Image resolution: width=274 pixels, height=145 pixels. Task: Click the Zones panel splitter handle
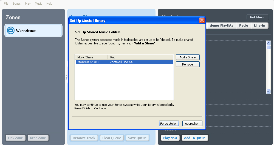click(66, 77)
